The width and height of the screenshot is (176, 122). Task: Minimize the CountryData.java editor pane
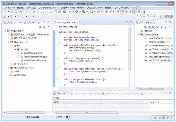point(127,22)
